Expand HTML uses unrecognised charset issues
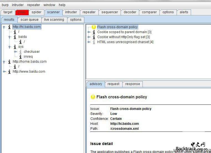The width and height of the screenshot is (211, 153). point(89,42)
